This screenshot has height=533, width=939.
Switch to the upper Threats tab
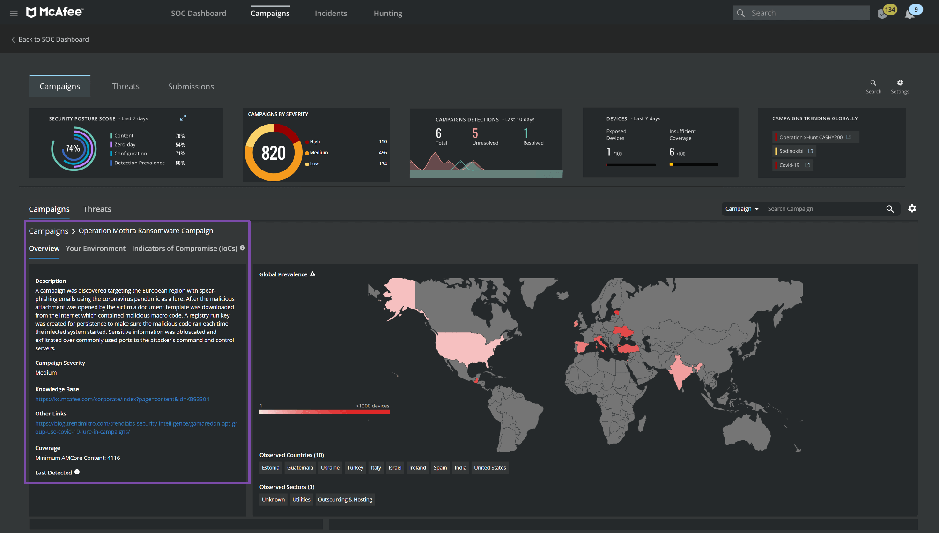tap(126, 86)
